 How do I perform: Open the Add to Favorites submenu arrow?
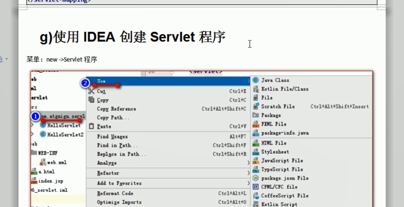[248, 183]
